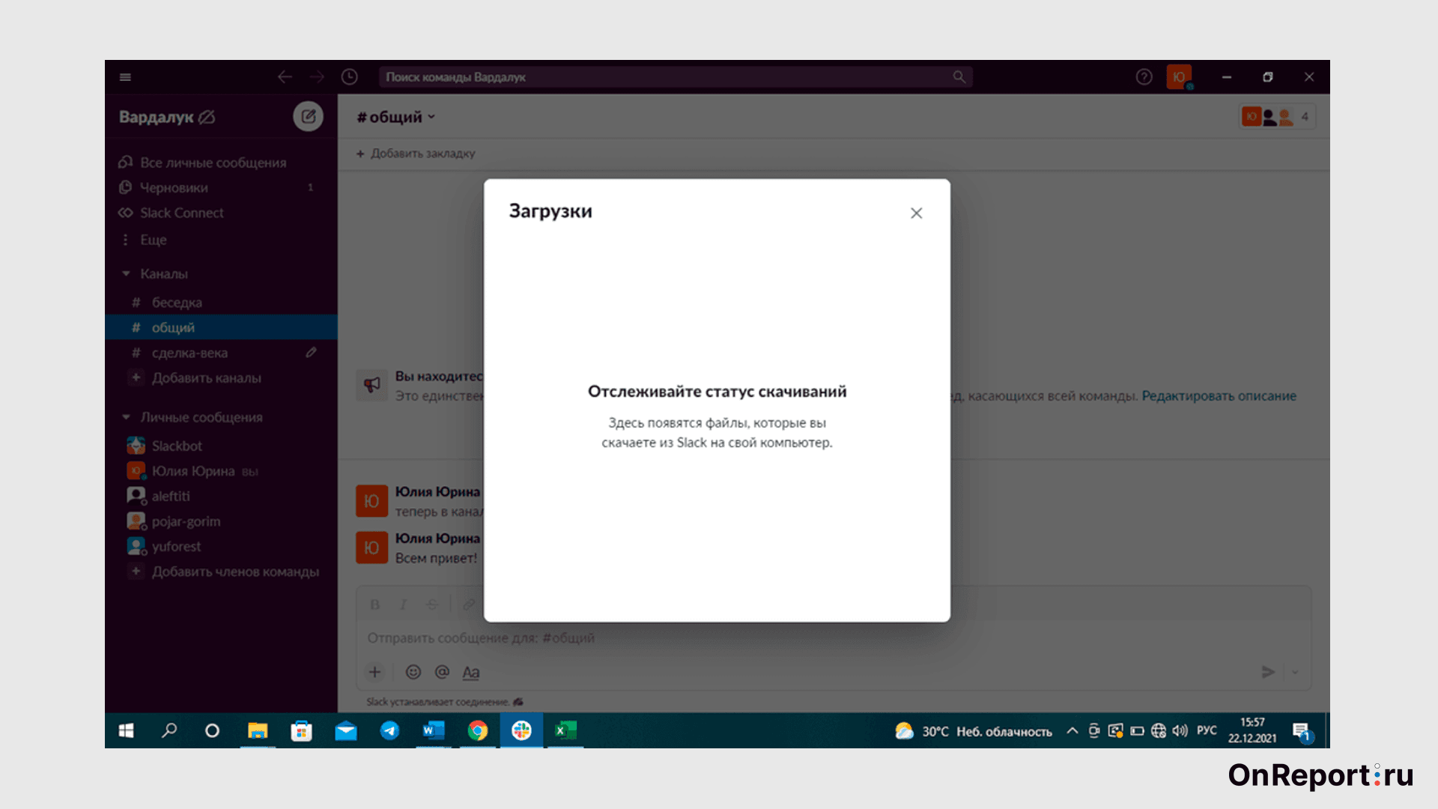Screen dimensions: 1438x809
Task: Select the общий channel in sidebar
Action: click(221, 327)
